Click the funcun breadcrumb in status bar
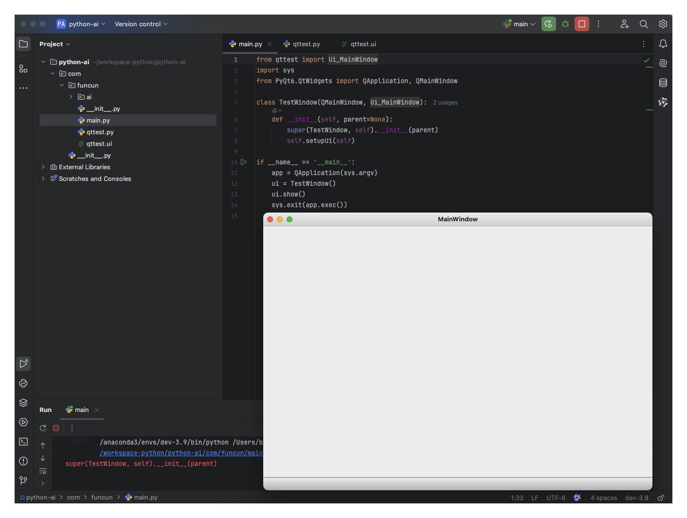Viewport: 687px width, 518px height. [x=102, y=498]
